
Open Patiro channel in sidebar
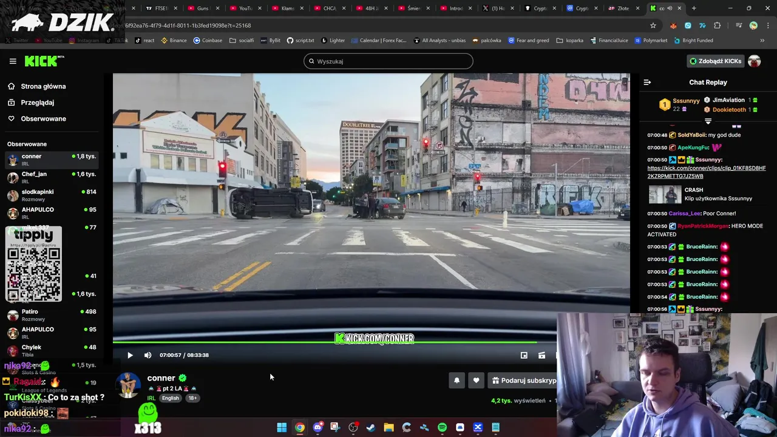[x=52, y=316]
